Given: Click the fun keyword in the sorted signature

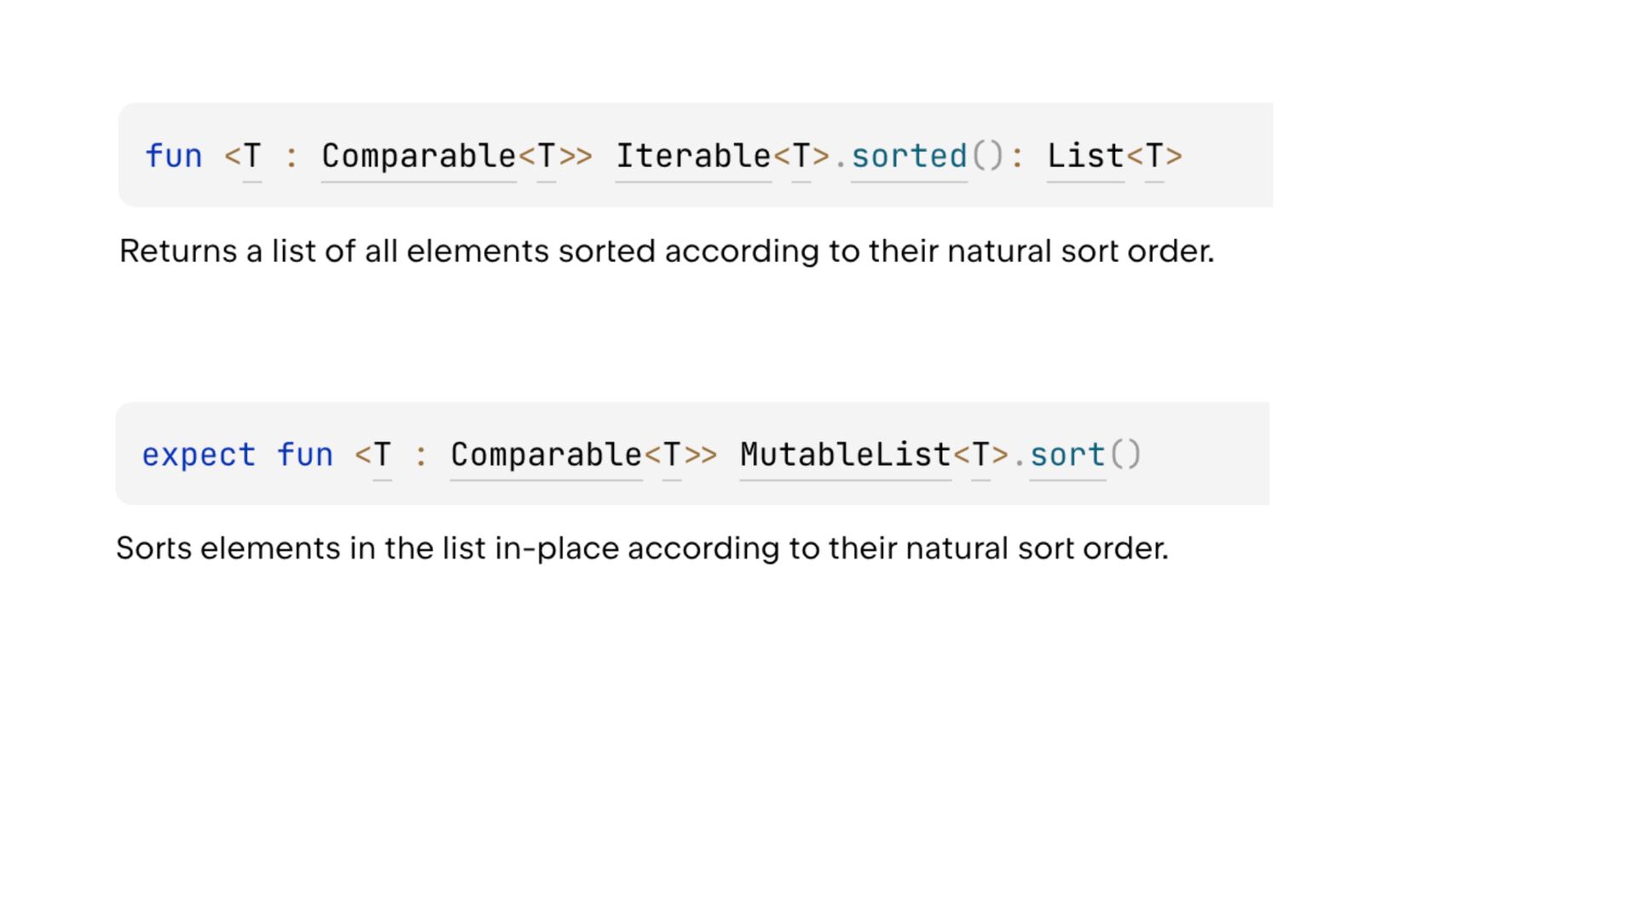Looking at the screenshot, I should (174, 156).
